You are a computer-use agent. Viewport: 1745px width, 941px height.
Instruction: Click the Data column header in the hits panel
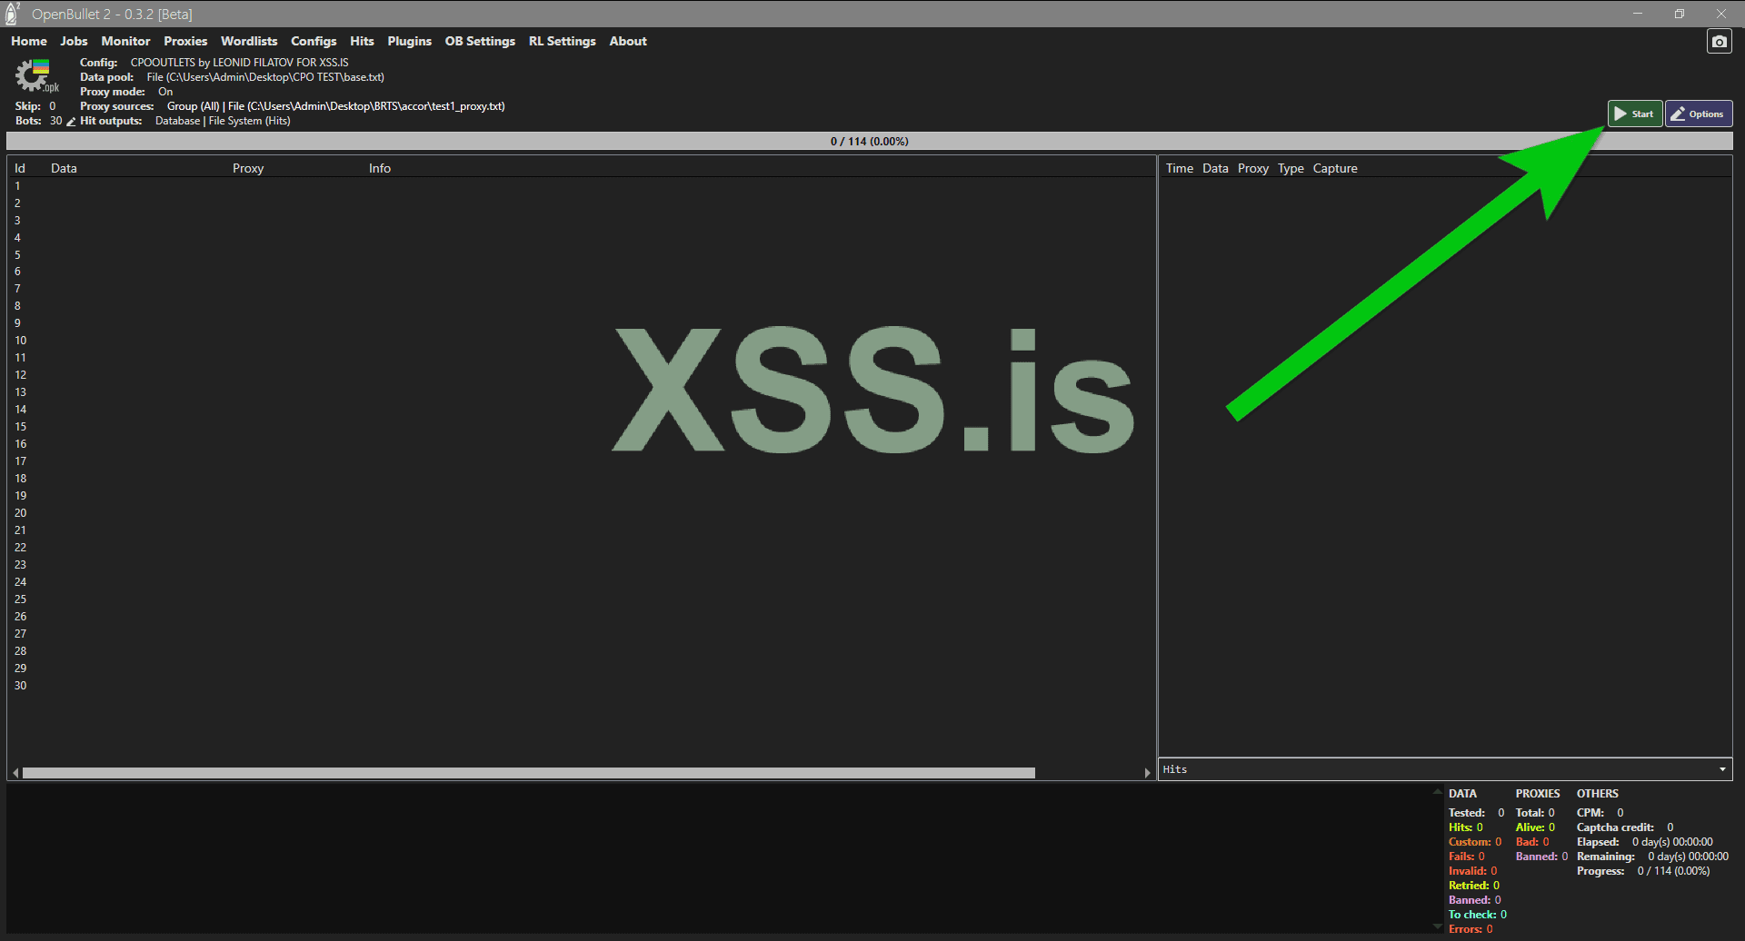point(1215,168)
